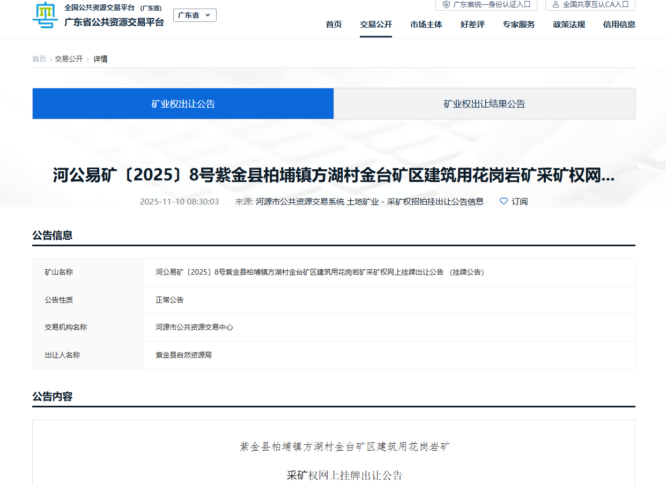Open the 广东省 province dropdown
This screenshot has height=485, width=666.
[x=195, y=15]
